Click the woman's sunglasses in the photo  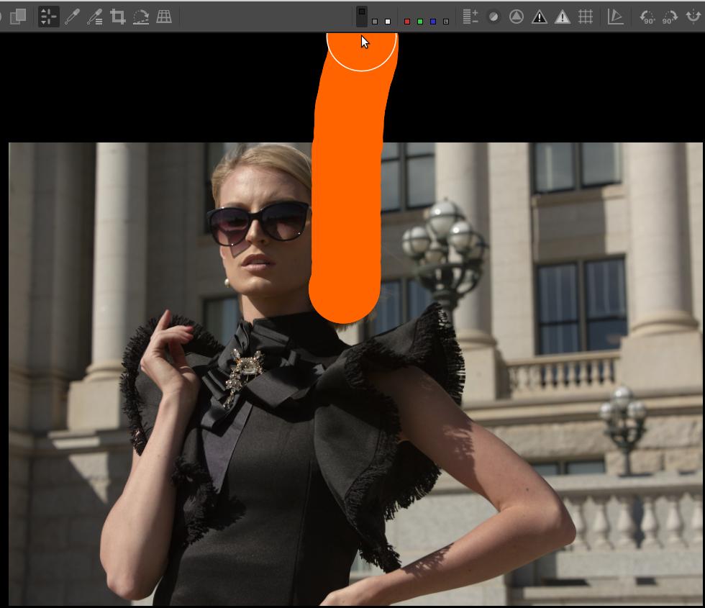(259, 222)
